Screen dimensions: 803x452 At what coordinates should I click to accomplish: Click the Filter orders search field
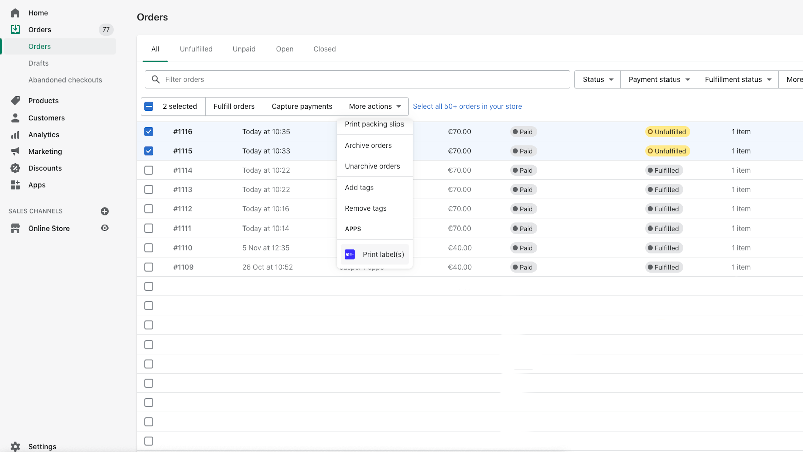click(357, 79)
